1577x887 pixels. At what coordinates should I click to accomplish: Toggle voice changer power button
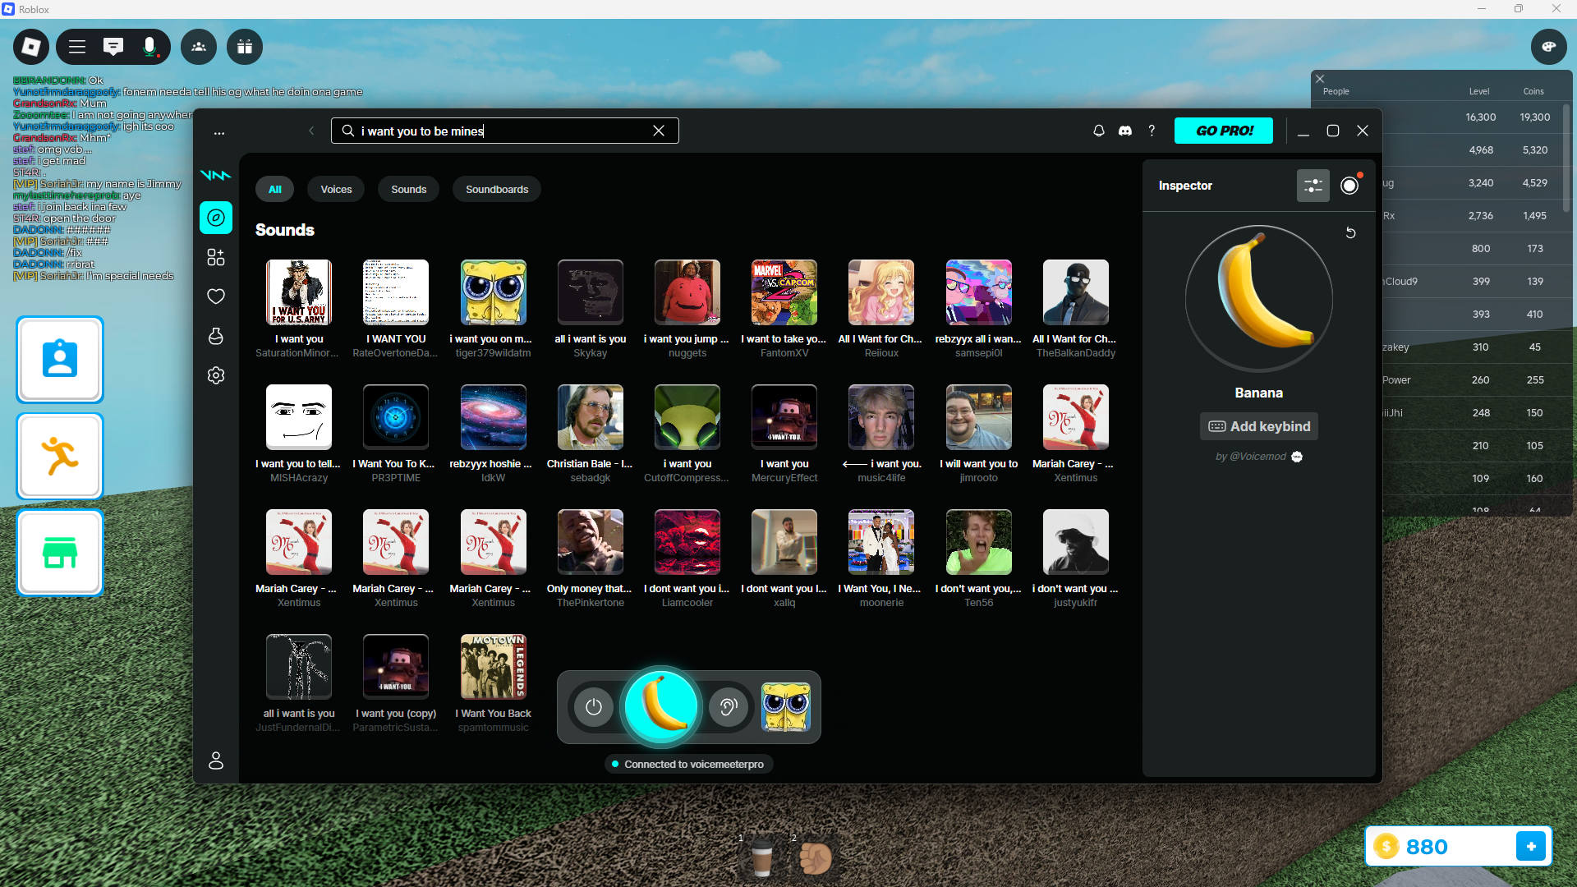(594, 707)
